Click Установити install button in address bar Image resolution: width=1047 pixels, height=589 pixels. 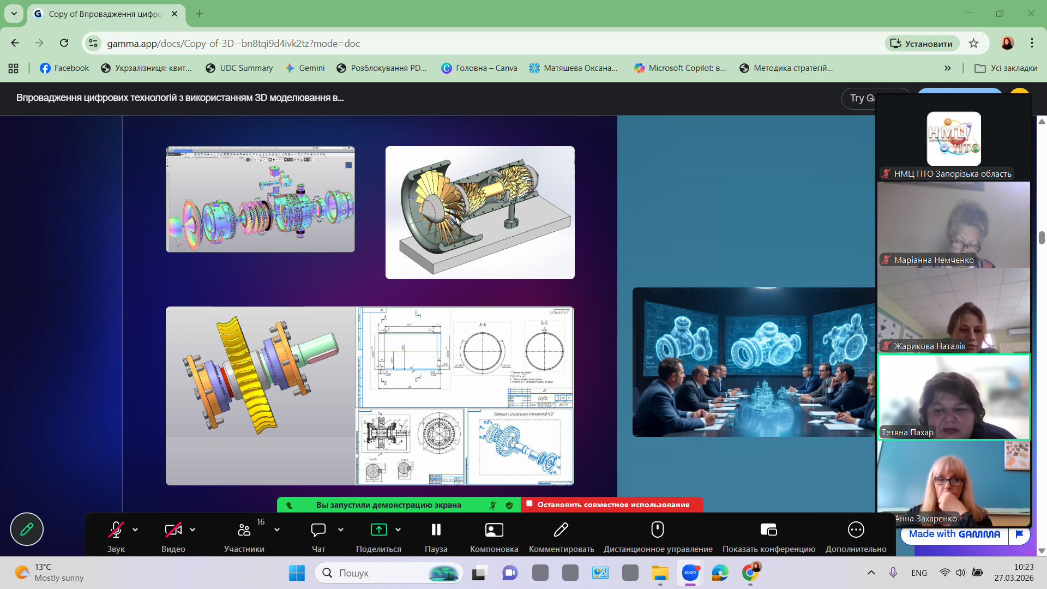click(x=922, y=44)
